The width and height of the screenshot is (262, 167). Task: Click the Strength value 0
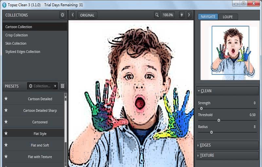click(x=254, y=103)
